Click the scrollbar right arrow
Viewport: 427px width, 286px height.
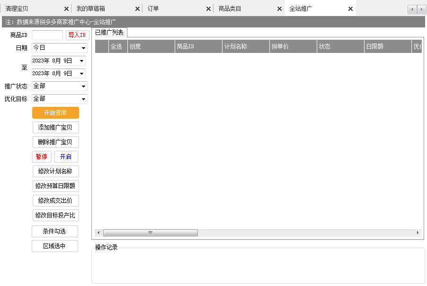(x=418, y=233)
